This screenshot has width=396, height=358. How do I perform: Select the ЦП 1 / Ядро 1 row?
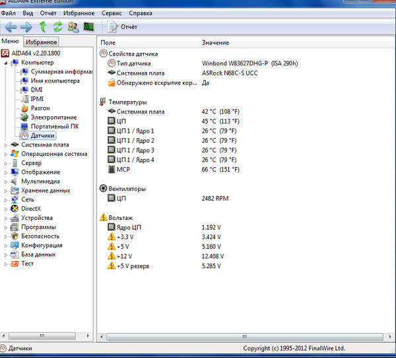(x=172, y=131)
